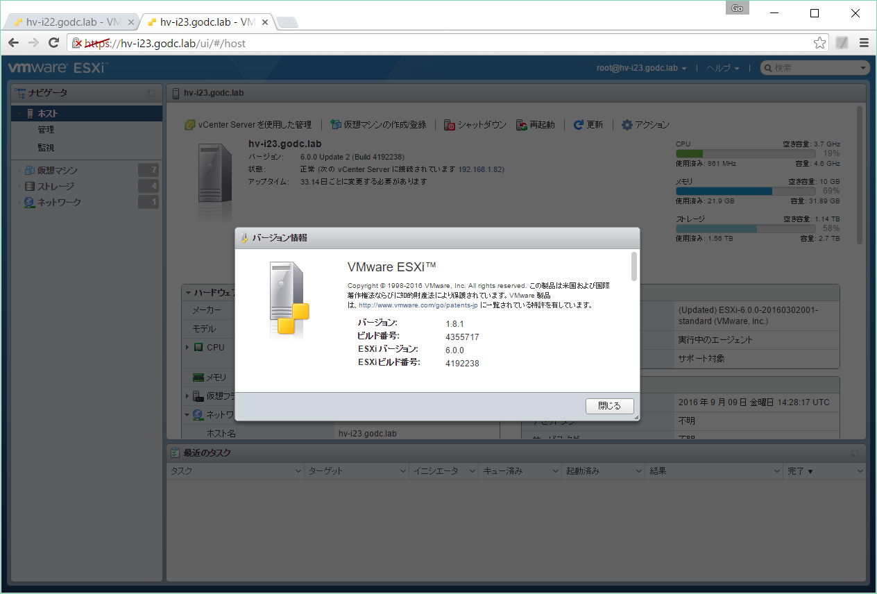
Task: Open the target (ターゲット) column dropdown
Action: point(403,471)
